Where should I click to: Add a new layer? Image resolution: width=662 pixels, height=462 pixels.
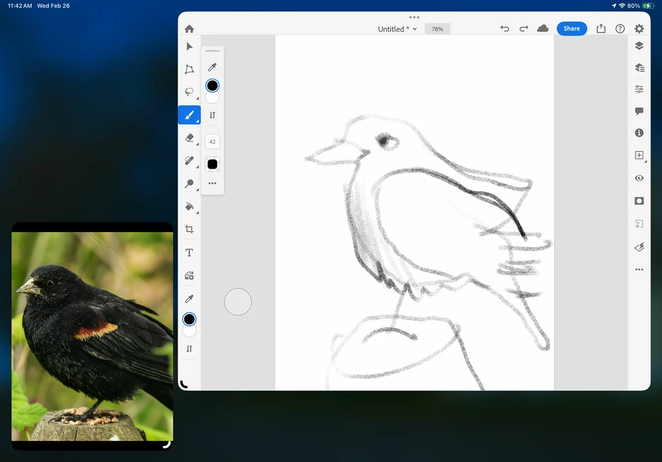tap(639, 155)
